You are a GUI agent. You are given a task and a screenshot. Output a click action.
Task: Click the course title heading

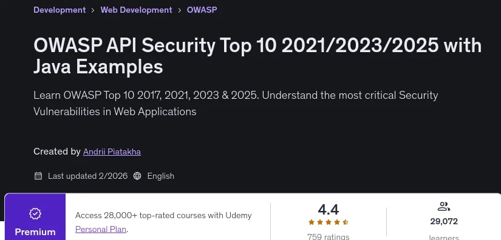pyautogui.click(x=257, y=56)
